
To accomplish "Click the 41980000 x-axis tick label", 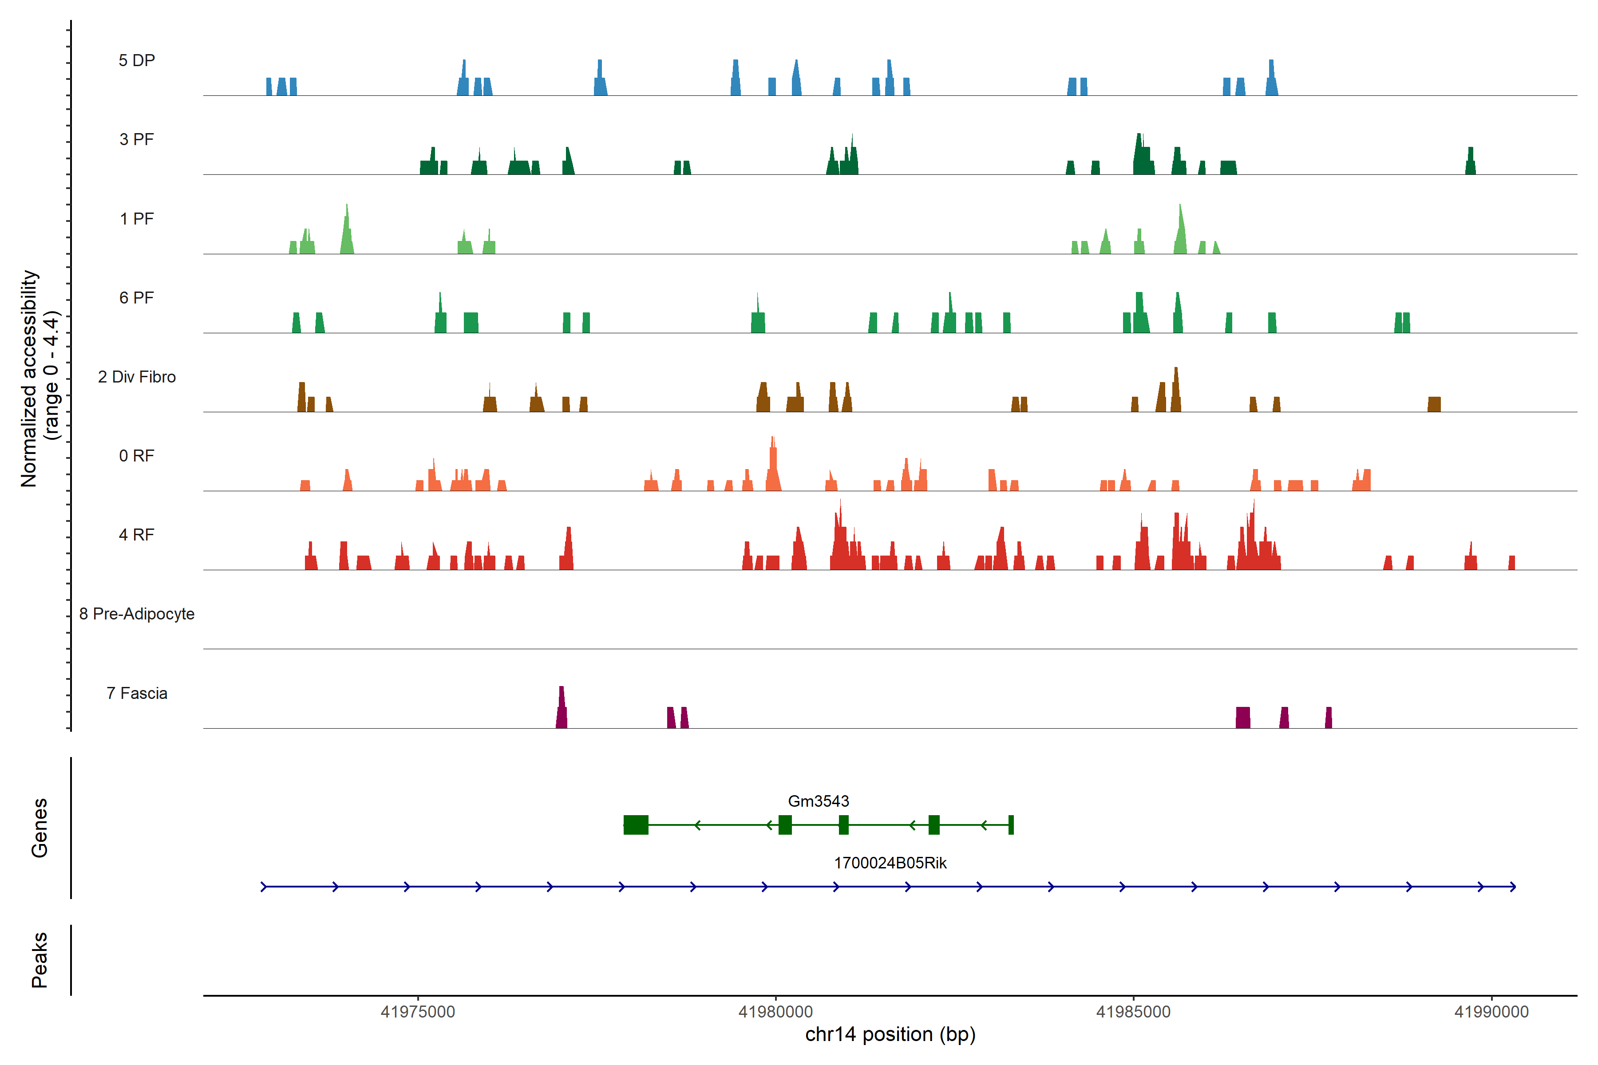I will 775,1011.
